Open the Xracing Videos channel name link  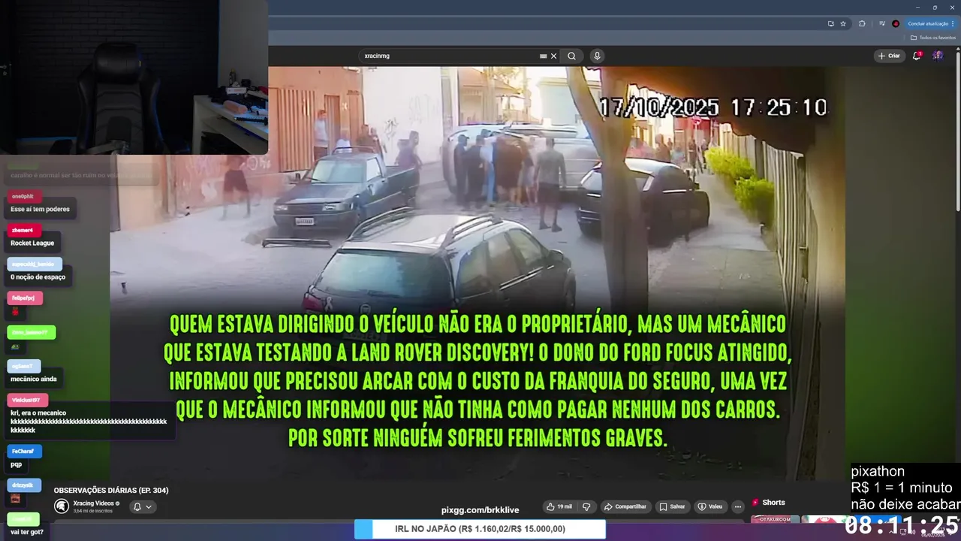pos(94,503)
